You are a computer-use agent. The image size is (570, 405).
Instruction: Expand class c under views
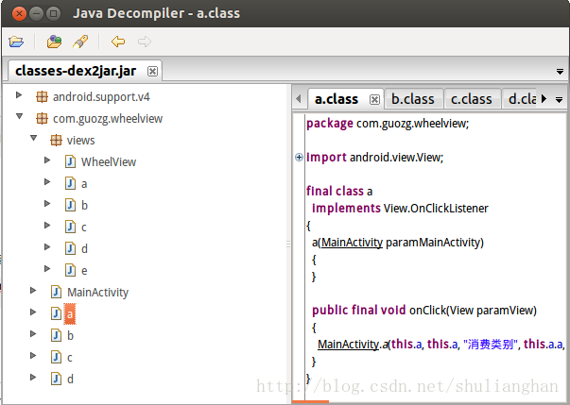click(47, 225)
